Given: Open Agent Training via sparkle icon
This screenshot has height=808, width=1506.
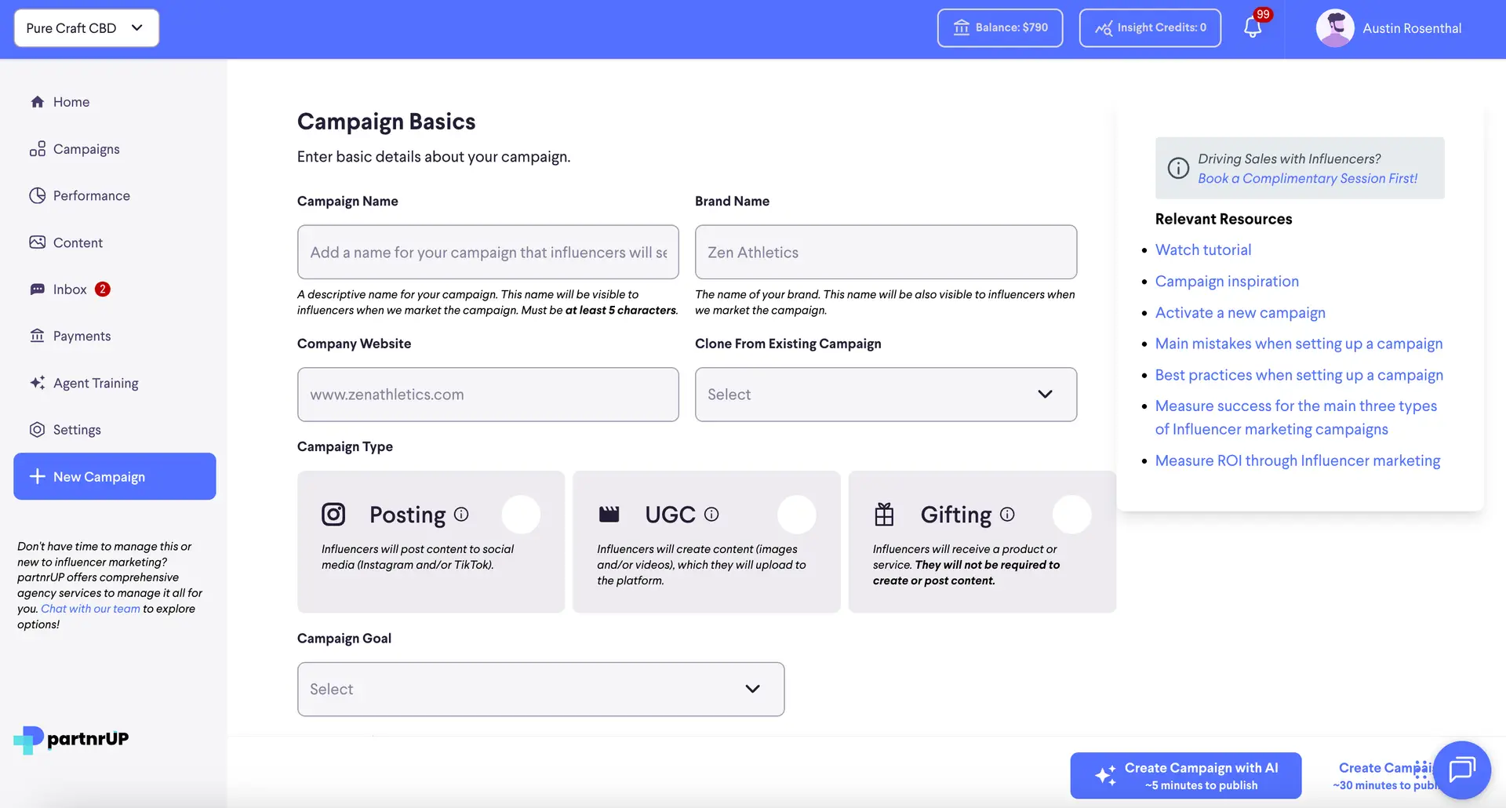Looking at the screenshot, I should tap(38, 383).
